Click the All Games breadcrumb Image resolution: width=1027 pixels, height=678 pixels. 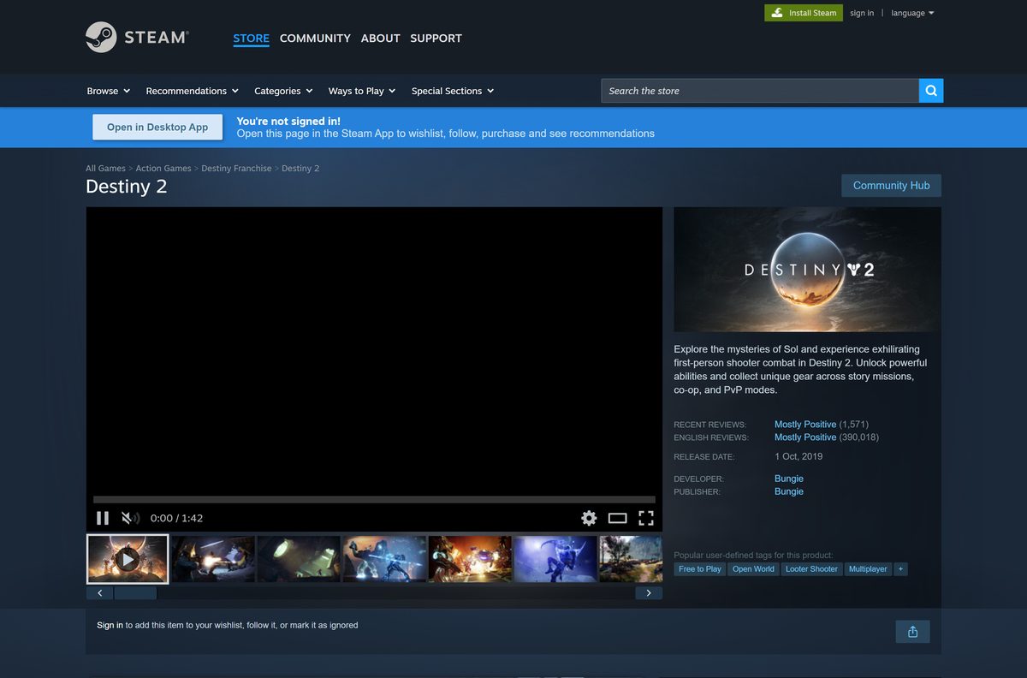pyautogui.click(x=105, y=169)
